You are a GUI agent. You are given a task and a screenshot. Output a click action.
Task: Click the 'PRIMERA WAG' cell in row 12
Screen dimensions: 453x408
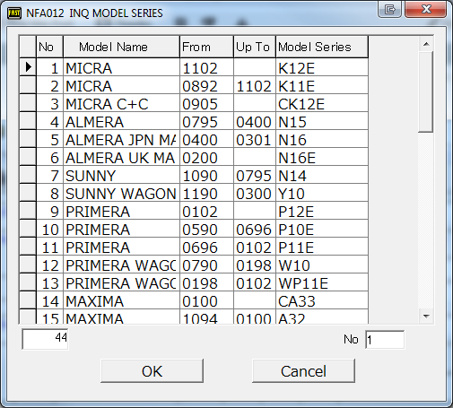pos(121,265)
